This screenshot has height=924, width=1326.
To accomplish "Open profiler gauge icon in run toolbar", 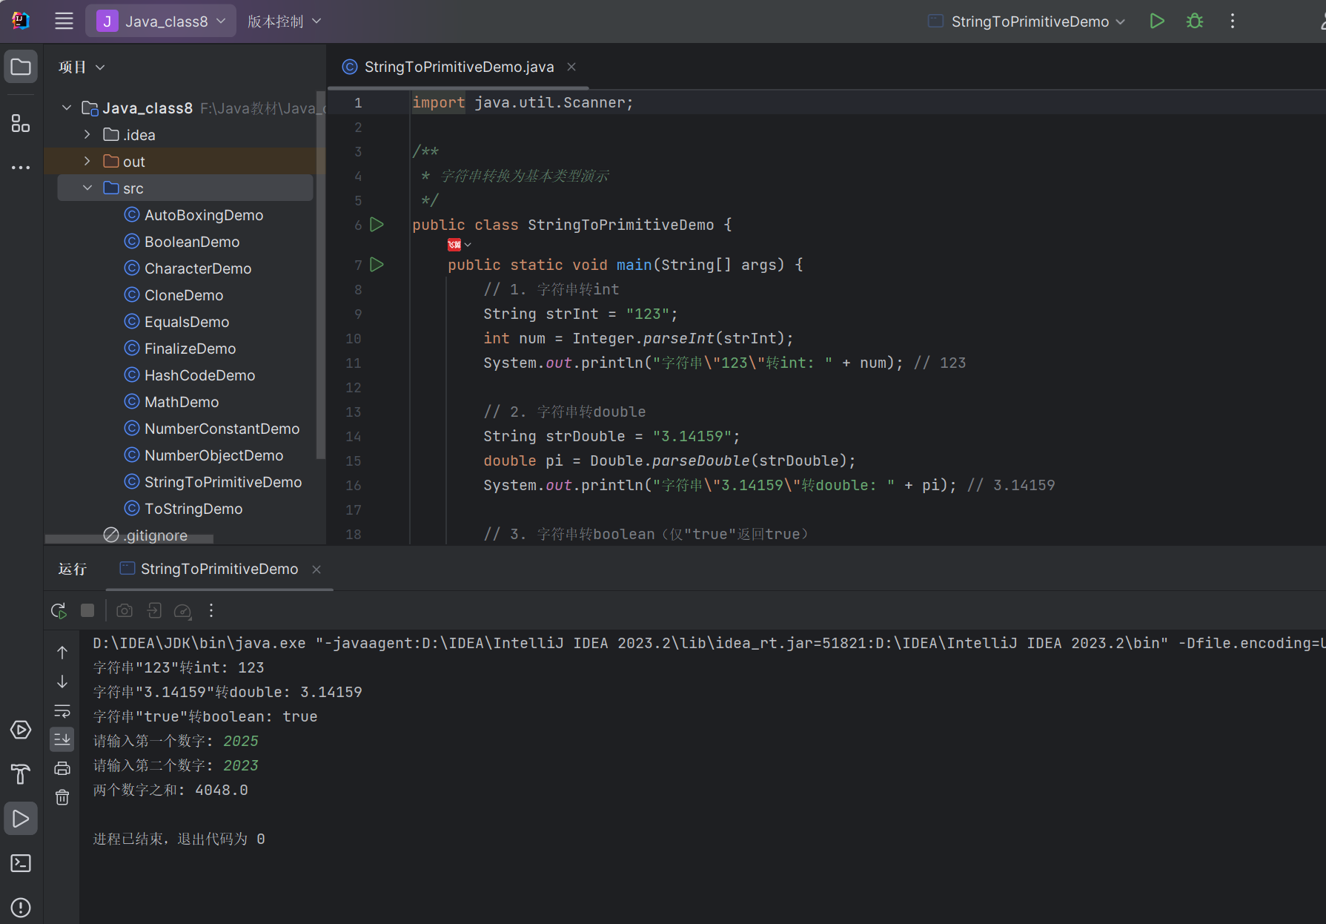I will coord(182,610).
